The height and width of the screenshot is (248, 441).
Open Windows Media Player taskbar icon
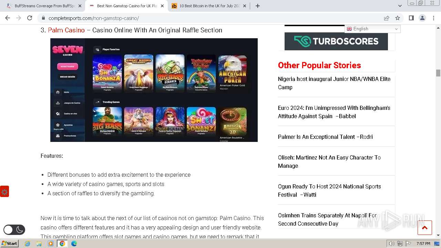click(x=51, y=244)
